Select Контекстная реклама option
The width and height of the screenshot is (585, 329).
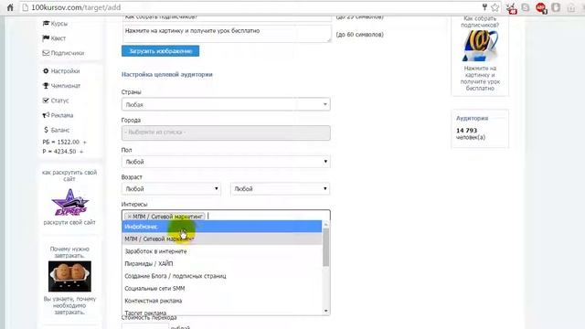click(x=221, y=301)
